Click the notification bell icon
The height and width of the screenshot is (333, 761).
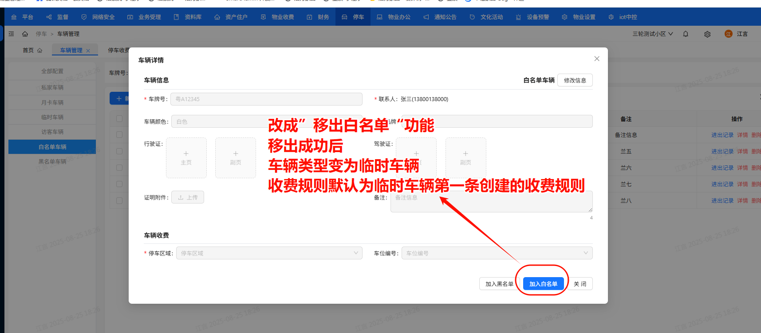686,34
